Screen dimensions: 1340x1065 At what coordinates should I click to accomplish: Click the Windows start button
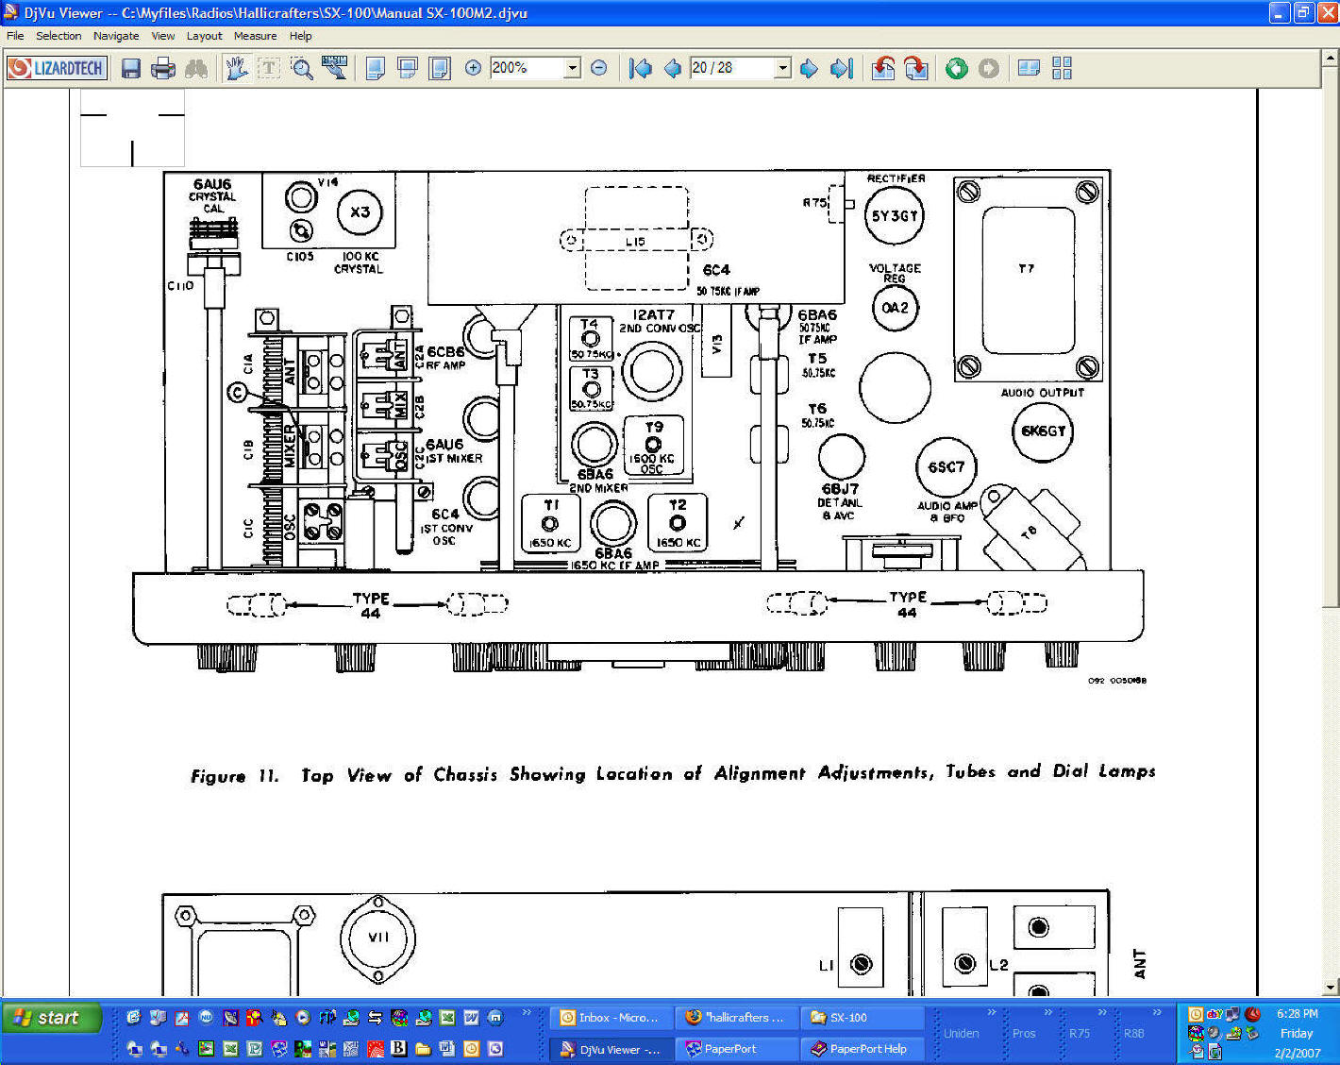(x=52, y=1018)
